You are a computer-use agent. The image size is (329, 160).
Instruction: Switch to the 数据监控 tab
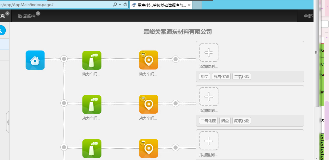click(27, 16)
